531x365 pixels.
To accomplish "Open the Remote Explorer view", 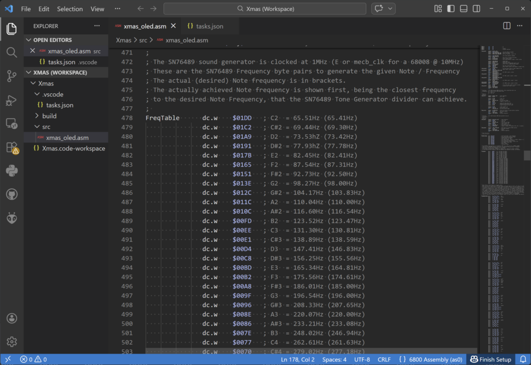I will [x=11, y=124].
